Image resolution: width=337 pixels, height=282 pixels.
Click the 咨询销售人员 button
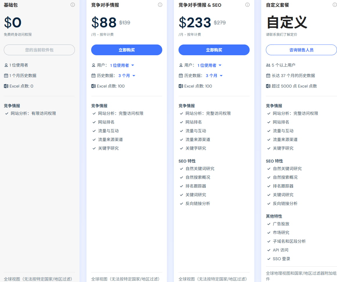301,50
